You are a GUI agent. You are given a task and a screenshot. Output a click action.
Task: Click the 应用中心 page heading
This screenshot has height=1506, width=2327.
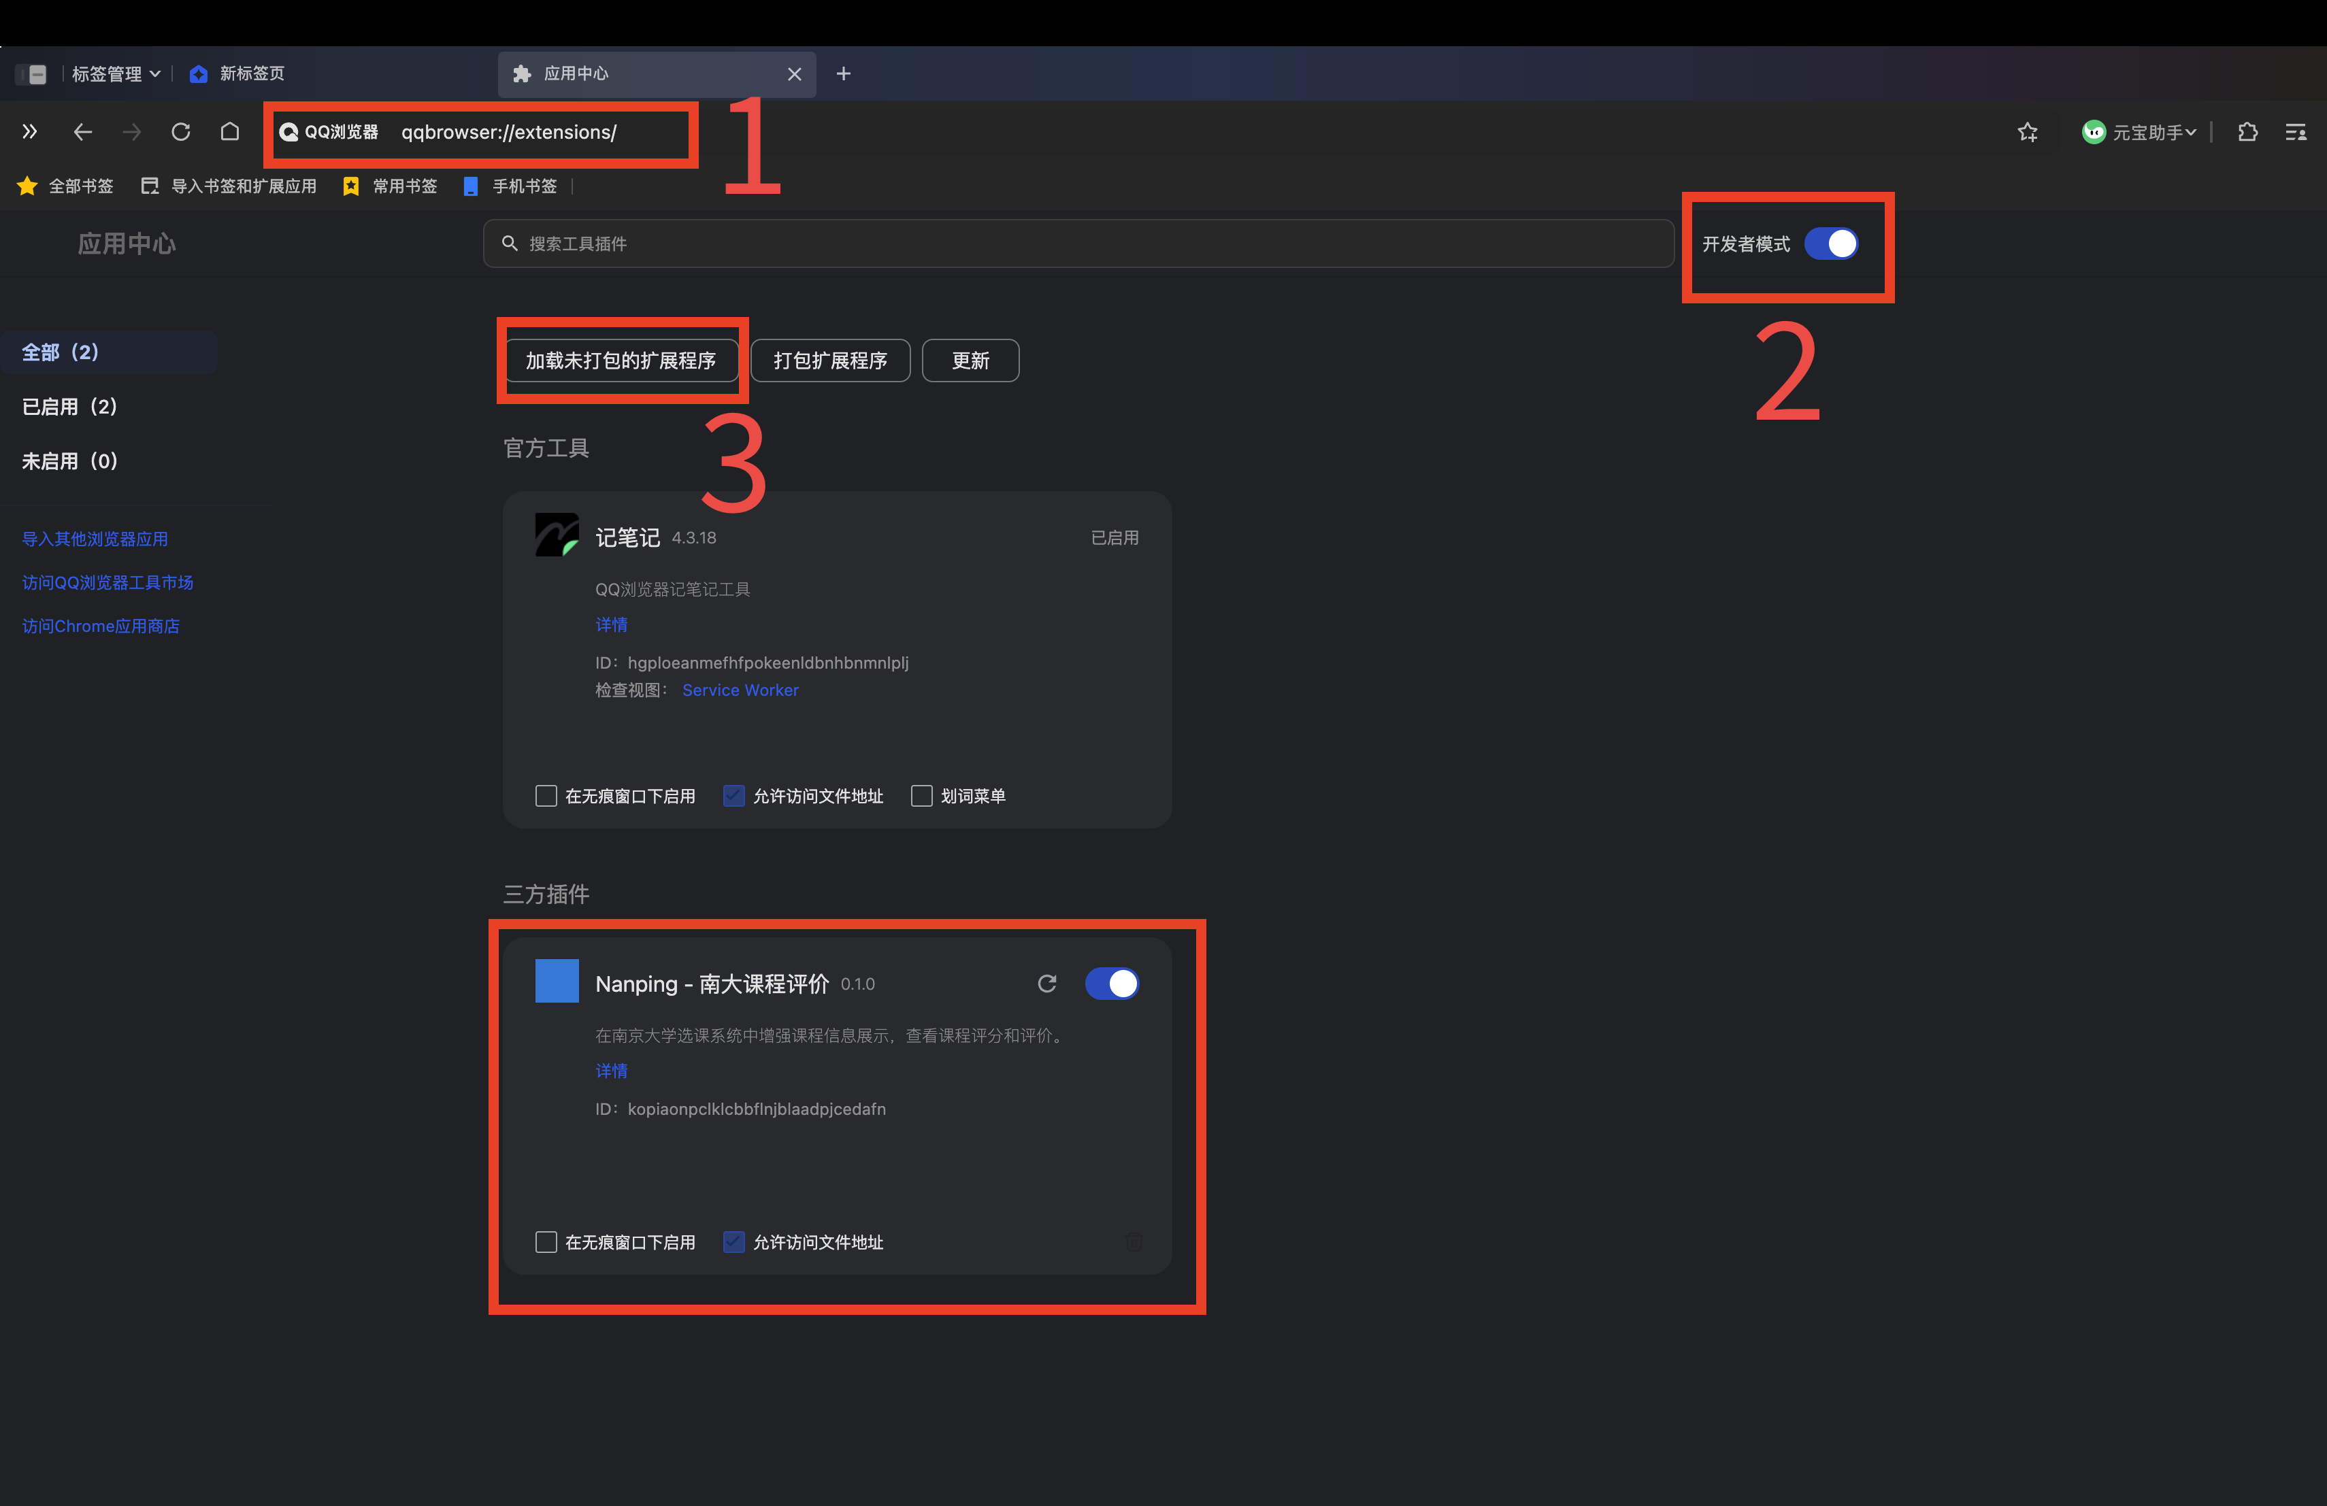pyautogui.click(x=126, y=244)
